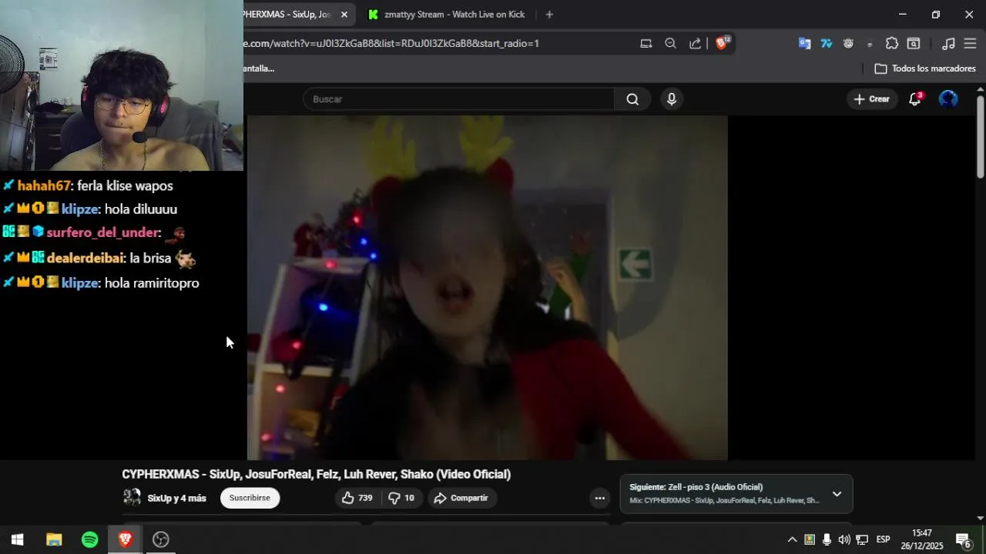The image size is (986, 554).
Task: Click the YouTube search magnifier button
Action: pyautogui.click(x=632, y=99)
